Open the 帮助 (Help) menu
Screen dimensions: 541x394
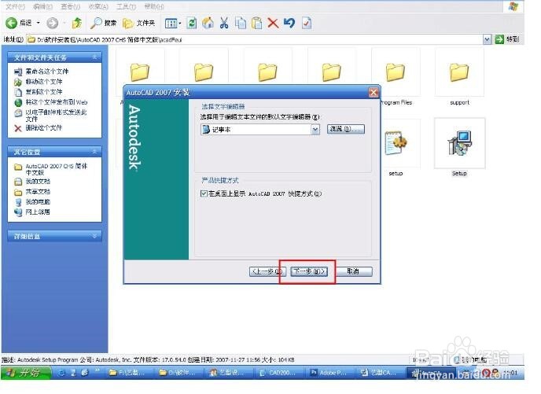pos(154,6)
